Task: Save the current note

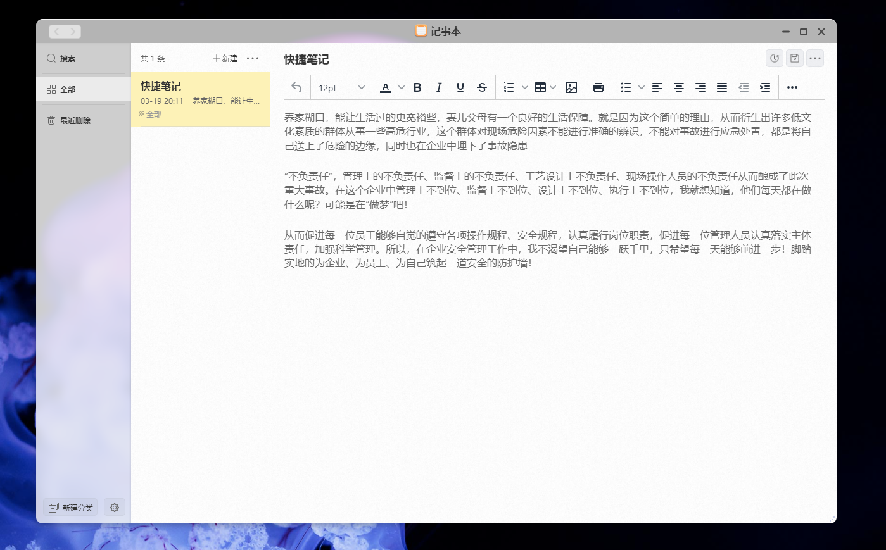Action: (x=794, y=58)
